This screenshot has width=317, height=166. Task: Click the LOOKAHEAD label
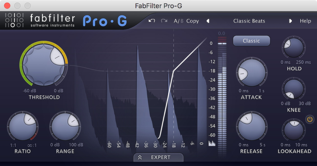coord(295,151)
